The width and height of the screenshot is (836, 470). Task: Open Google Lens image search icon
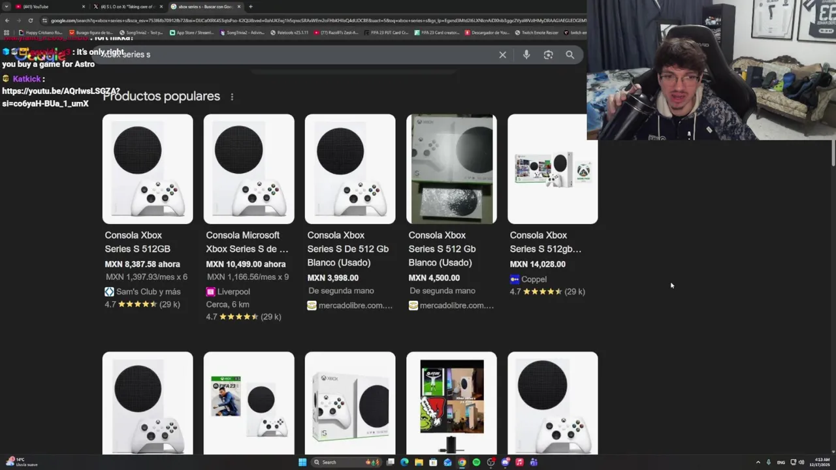click(548, 55)
